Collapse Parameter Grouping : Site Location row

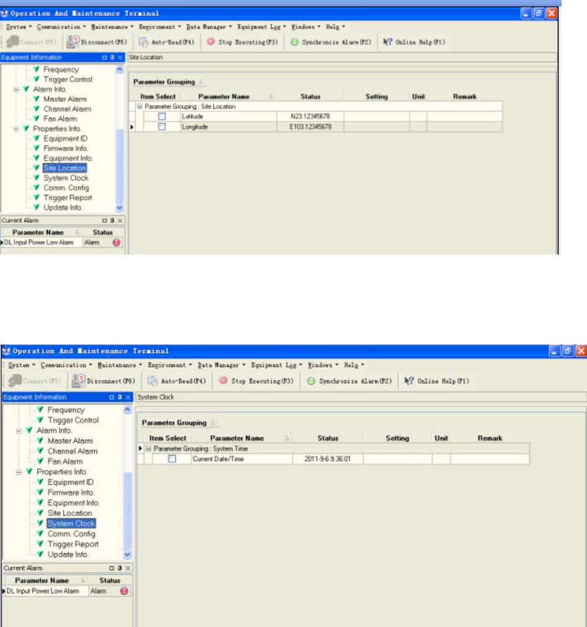tap(139, 106)
